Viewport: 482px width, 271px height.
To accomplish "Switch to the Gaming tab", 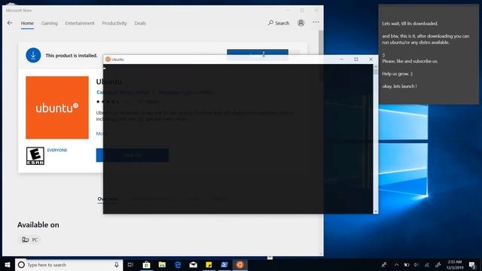I will tap(49, 23).
